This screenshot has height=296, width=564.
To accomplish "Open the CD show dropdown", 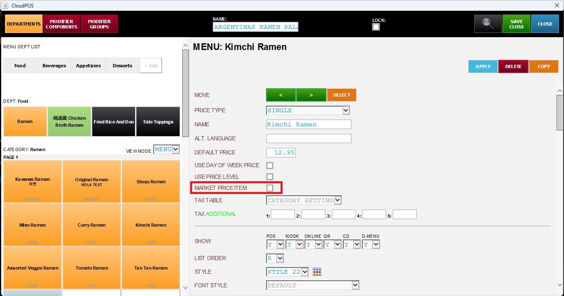I will [352, 244].
